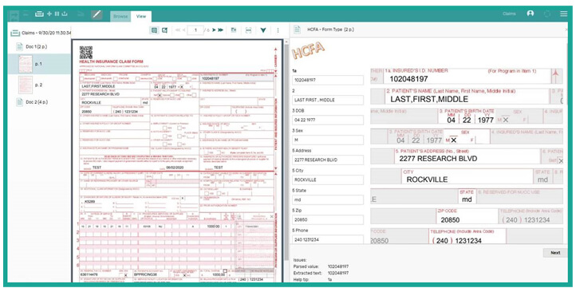Click the Claims label in top bar
The width and height of the screenshot is (576, 292).
pyautogui.click(x=509, y=14)
